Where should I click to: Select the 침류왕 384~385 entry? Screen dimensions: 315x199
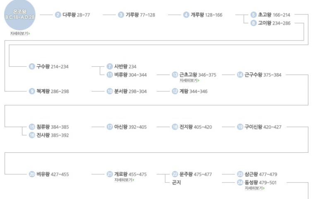pyautogui.click(x=53, y=127)
